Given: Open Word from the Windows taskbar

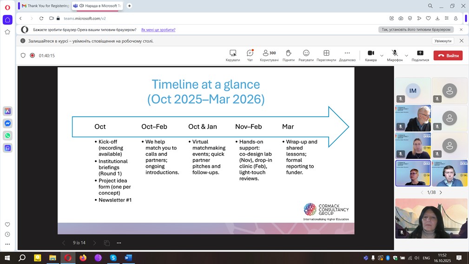Looking at the screenshot, I should [128, 258].
